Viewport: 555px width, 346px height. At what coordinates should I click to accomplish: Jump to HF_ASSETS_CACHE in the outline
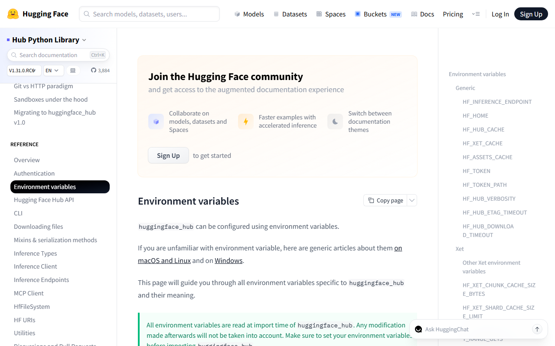(487, 157)
